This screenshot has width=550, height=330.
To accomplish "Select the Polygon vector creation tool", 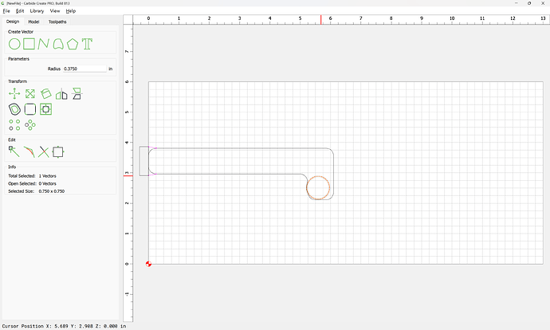I will coord(73,44).
